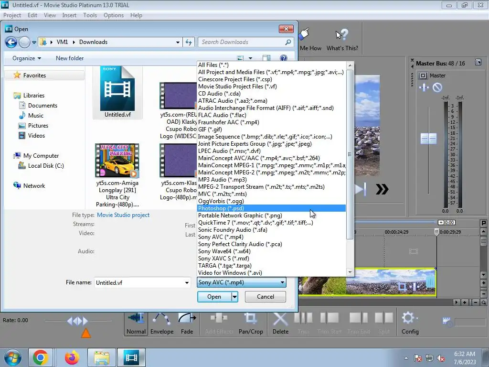
Task: Open recent locations dropdown arrow
Action: (34, 42)
